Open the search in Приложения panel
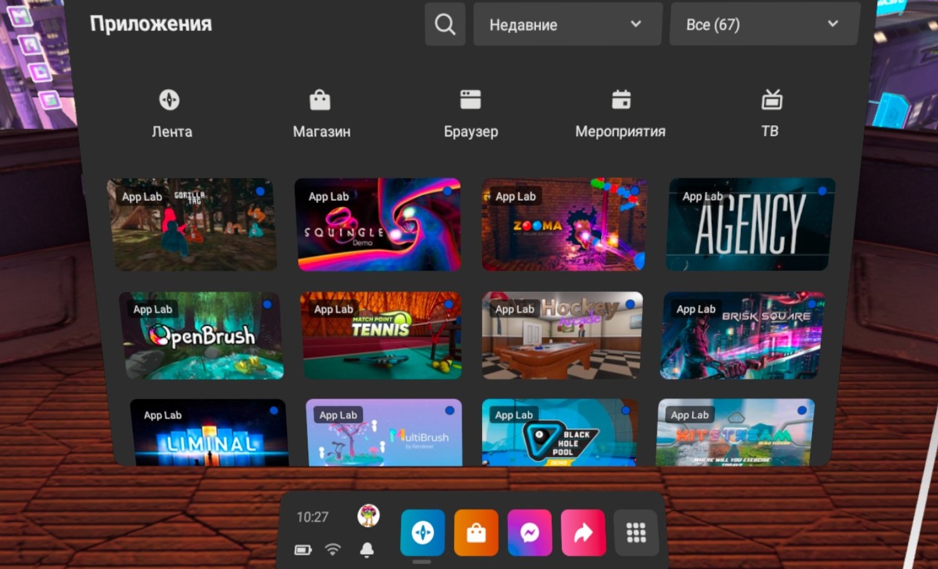 coord(445,25)
